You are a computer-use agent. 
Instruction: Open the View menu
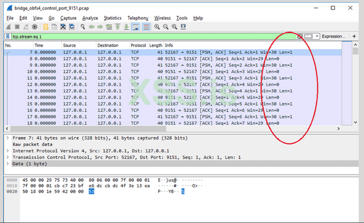38,18
